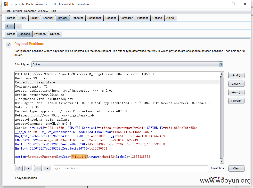253x188 pixels.
Task: Switch to the Sequencer tab
Action: pyautogui.click(x=94, y=18)
